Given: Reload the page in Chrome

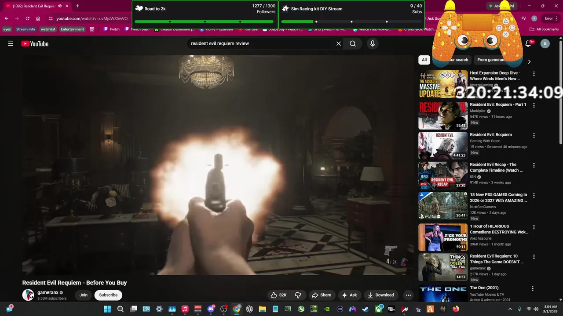Looking at the screenshot, I should click(x=27, y=18).
